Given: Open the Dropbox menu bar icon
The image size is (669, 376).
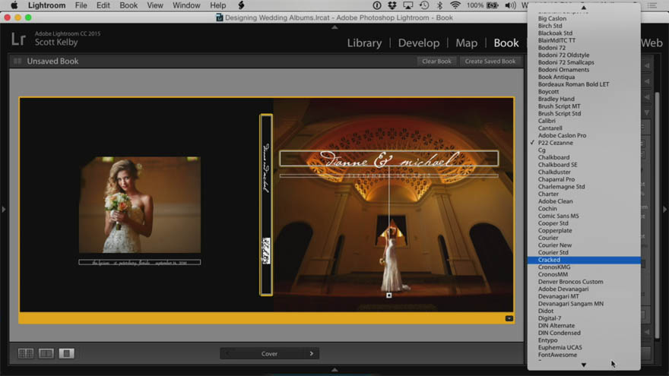Looking at the screenshot, I should (x=392, y=5).
